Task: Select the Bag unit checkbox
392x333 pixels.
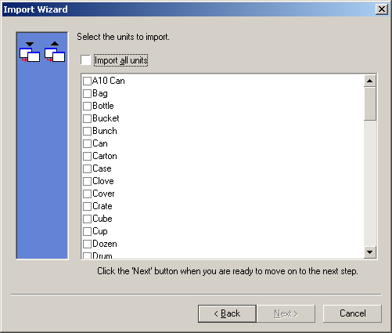Action: (87, 93)
